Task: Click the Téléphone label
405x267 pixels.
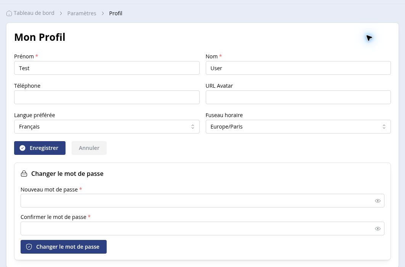Action: tap(27, 85)
